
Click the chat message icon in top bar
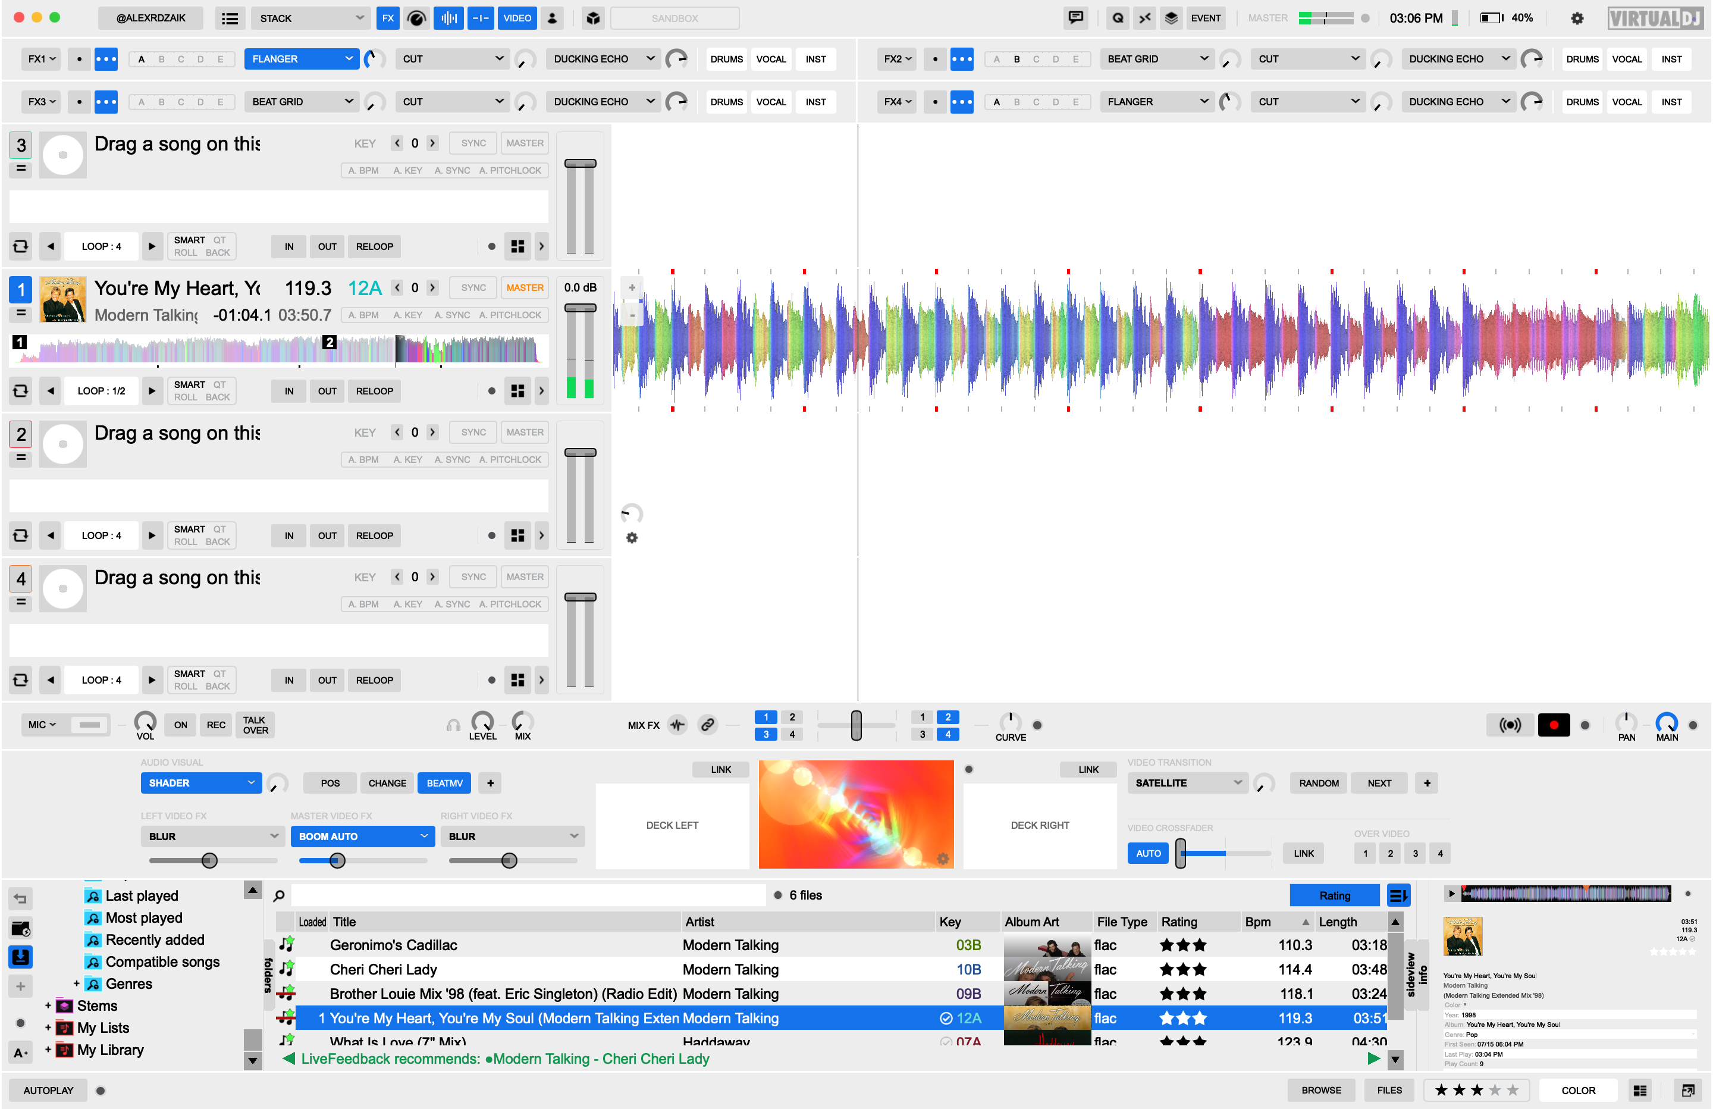coord(1075,18)
